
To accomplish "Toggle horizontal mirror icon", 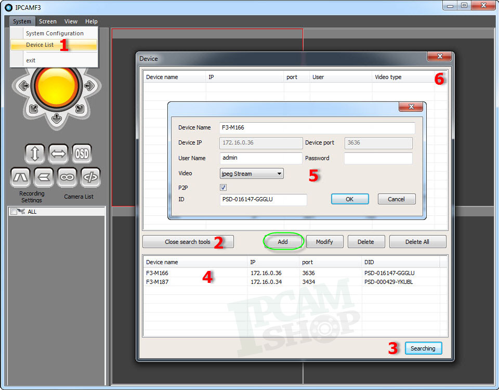I will tap(58, 154).
